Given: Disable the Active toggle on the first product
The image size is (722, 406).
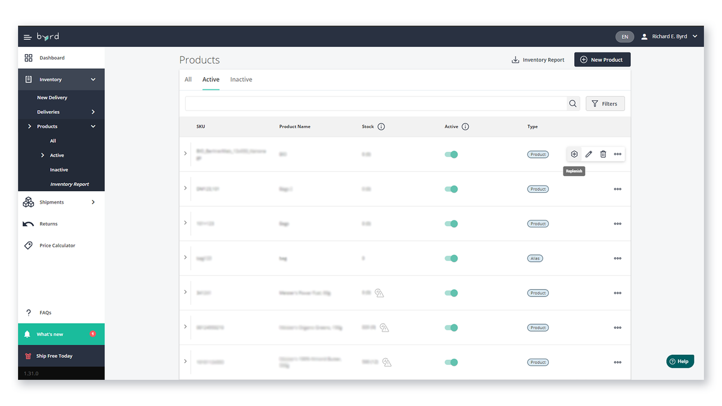Looking at the screenshot, I should click(451, 154).
